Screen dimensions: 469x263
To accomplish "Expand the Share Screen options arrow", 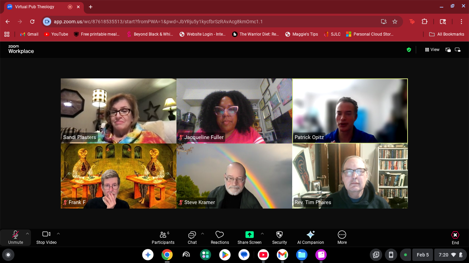I will tap(262, 234).
